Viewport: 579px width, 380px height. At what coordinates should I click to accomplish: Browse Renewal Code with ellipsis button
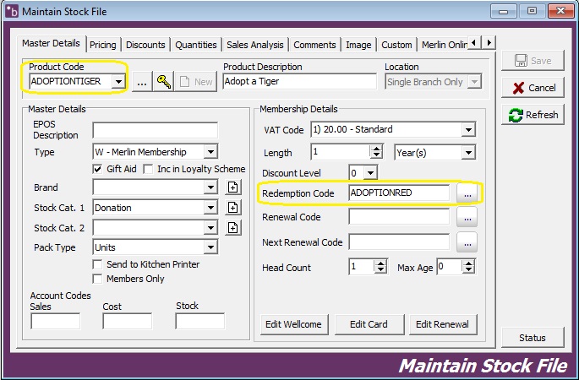pyautogui.click(x=467, y=217)
